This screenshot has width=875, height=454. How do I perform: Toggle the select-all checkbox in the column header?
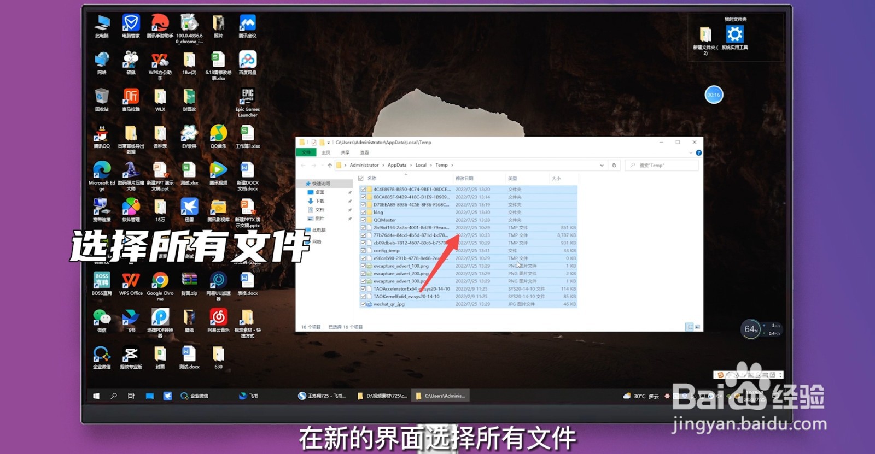[361, 179]
